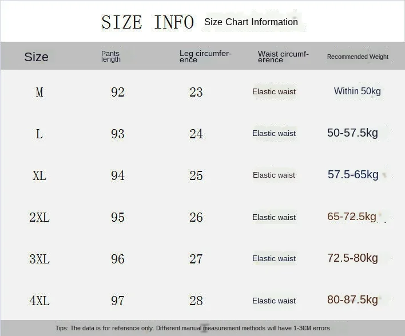Click the 3XL size row label

[39, 259]
